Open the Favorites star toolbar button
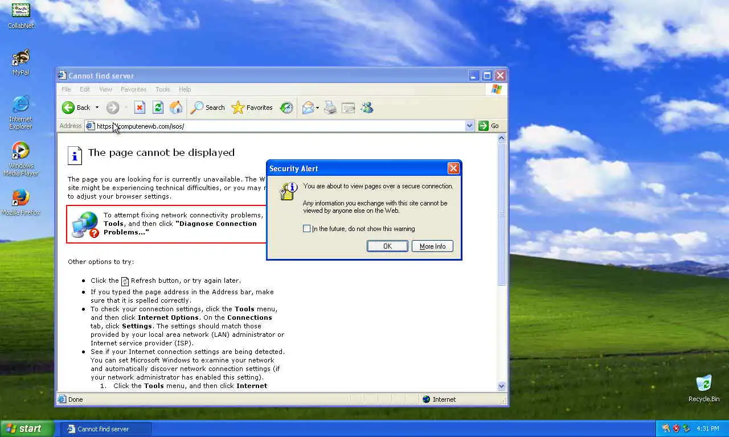Viewport: 729px width, 437px height. (252, 108)
